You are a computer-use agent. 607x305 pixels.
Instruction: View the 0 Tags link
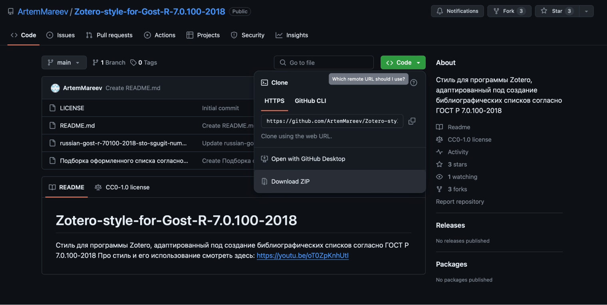pyautogui.click(x=144, y=63)
